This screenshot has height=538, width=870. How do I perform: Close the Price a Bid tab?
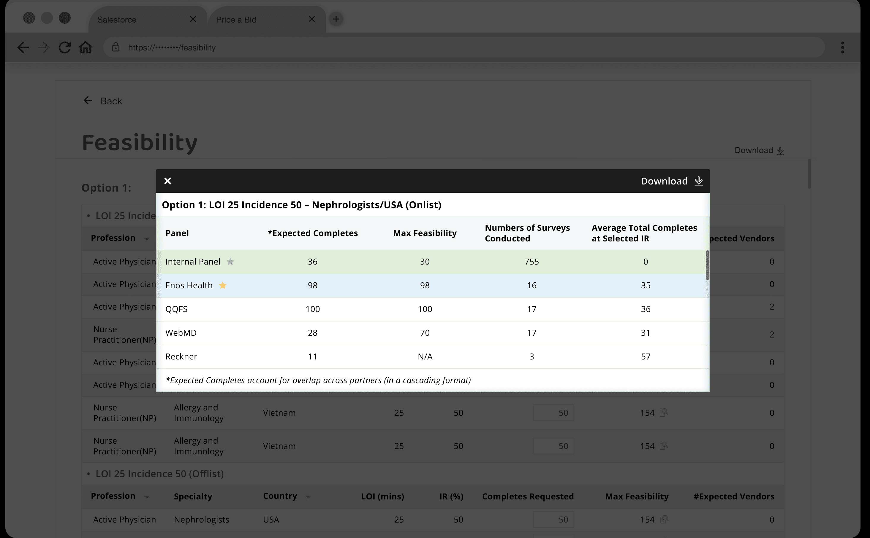(x=311, y=19)
